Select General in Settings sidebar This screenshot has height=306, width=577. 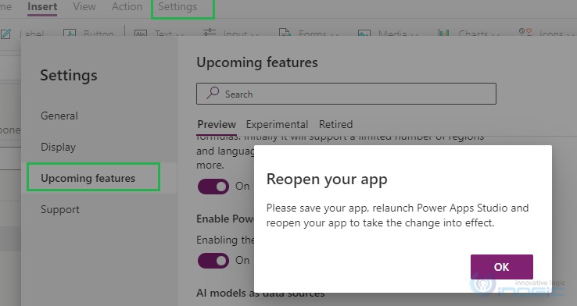coord(59,116)
